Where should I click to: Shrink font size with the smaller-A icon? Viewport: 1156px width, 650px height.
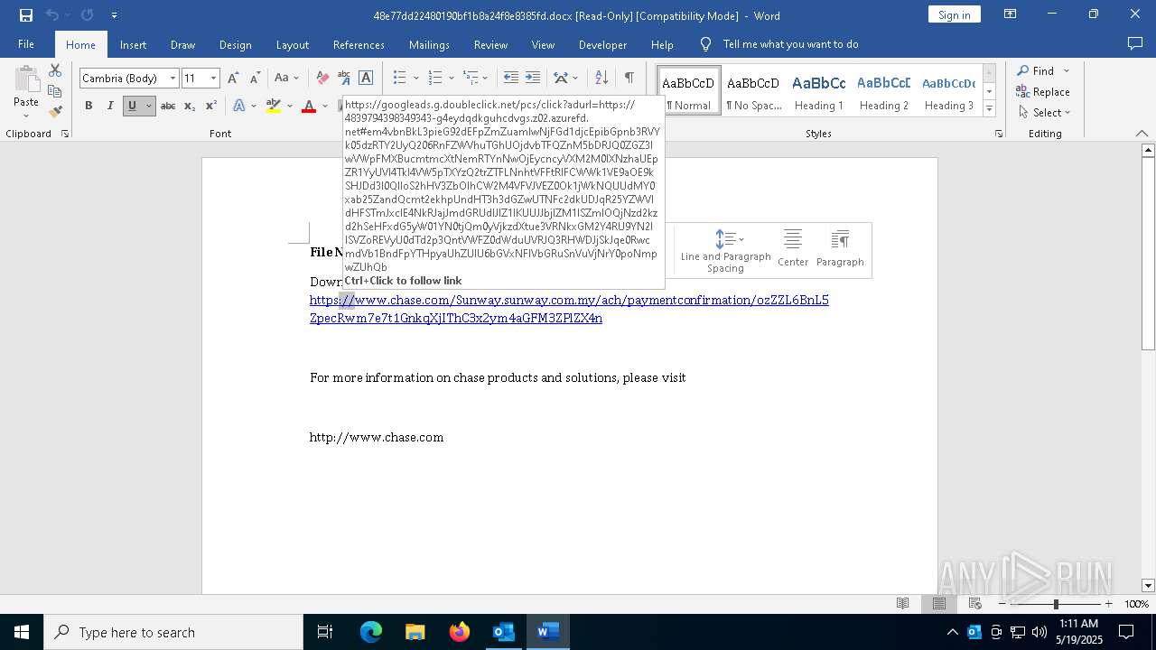tap(255, 79)
